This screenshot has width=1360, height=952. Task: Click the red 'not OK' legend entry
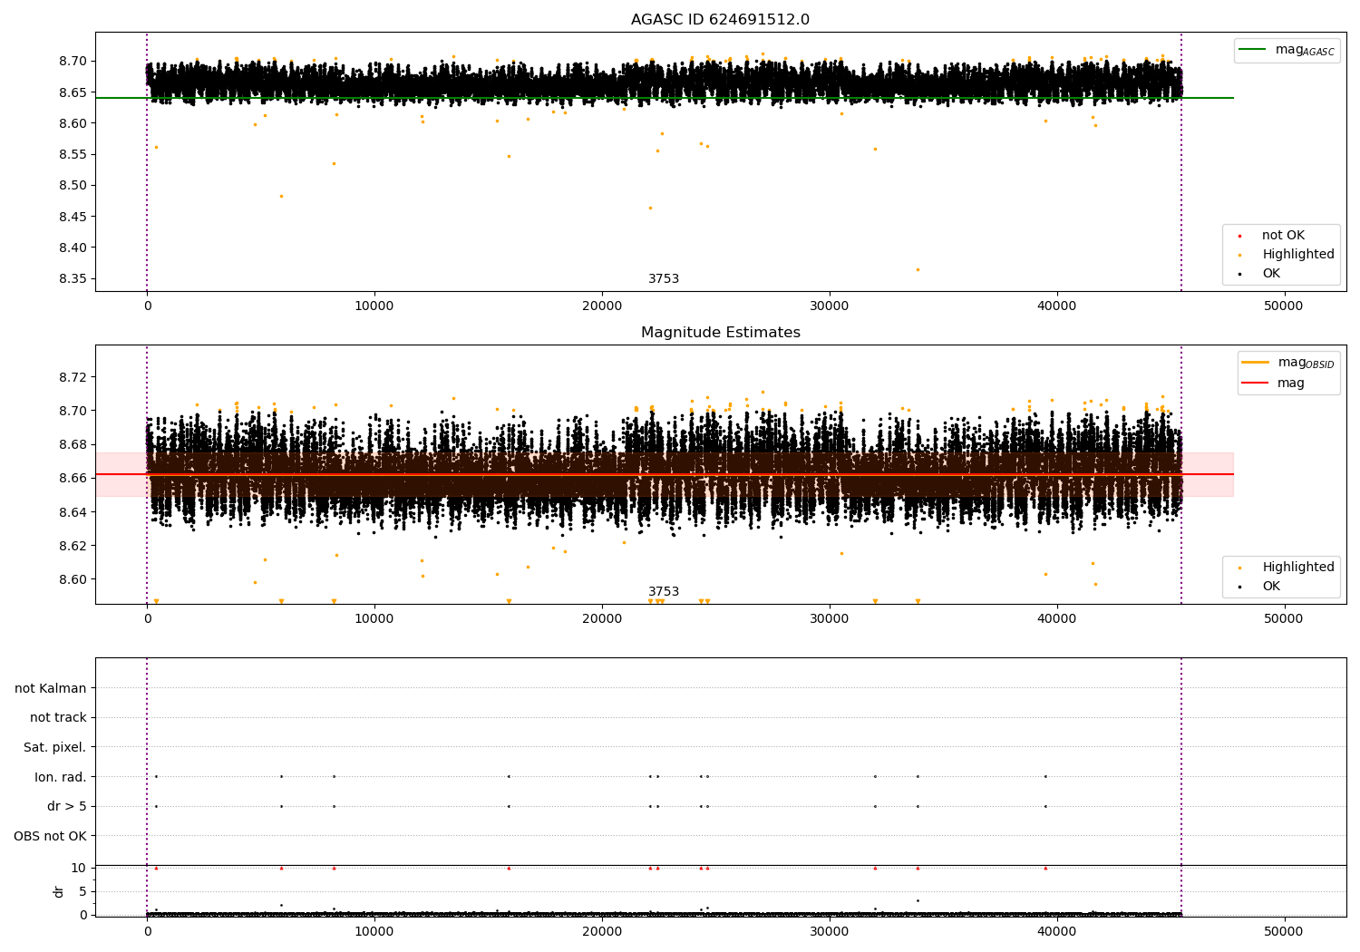[1281, 235]
